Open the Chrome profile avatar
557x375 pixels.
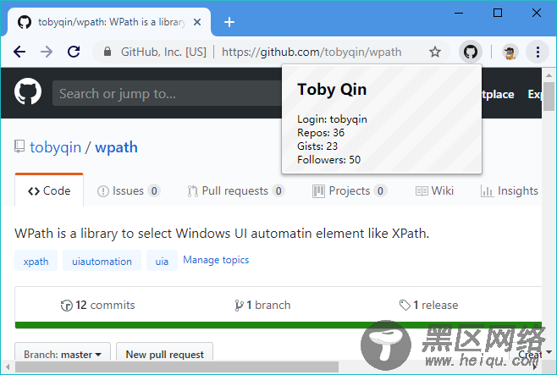pyautogui.click(x=510, y=52)
